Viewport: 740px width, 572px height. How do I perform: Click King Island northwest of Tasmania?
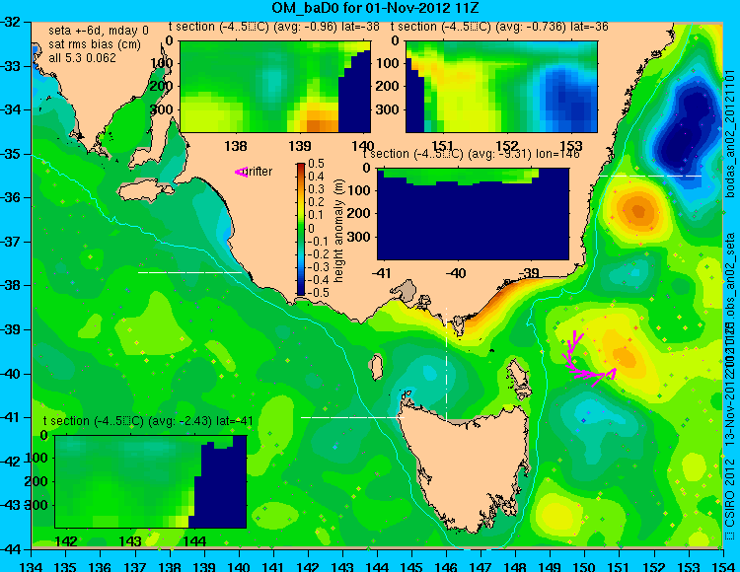pos(377,367)
